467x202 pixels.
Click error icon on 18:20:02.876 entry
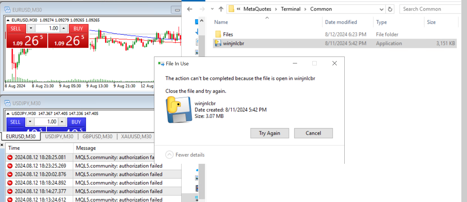click(10, 174)
